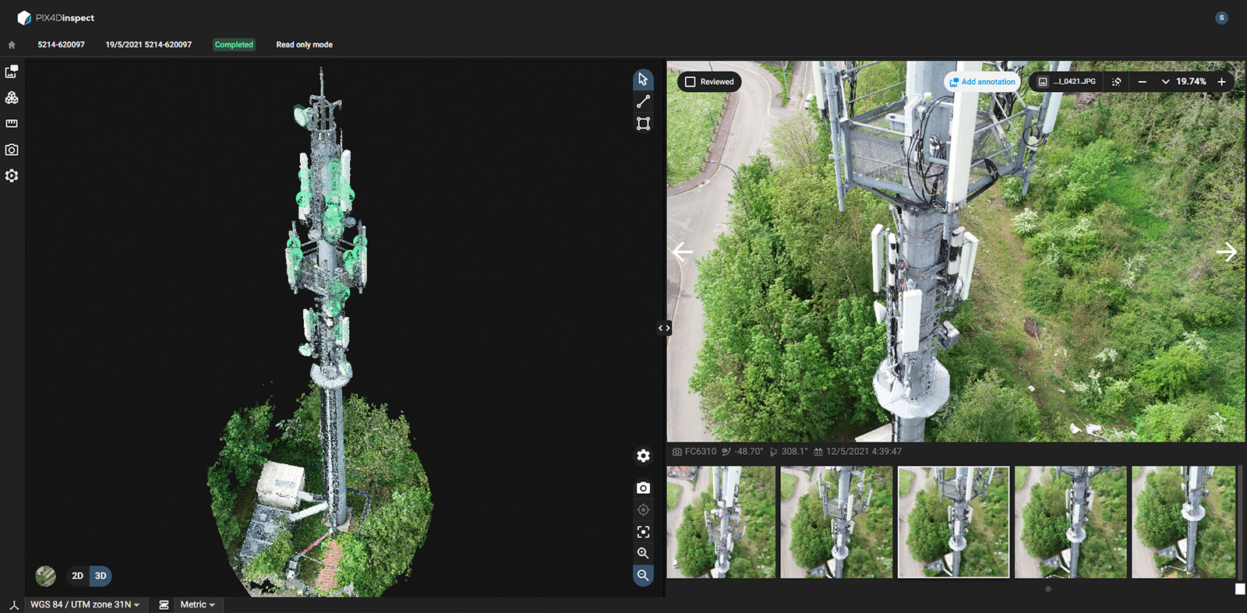Zoom in on the 3D view
Image resolution: width=1247 pixels, height=613 pixels.
(x=643, y=553)
